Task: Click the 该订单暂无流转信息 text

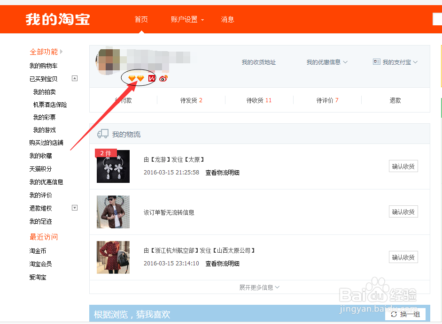Action: pos(169,212)
